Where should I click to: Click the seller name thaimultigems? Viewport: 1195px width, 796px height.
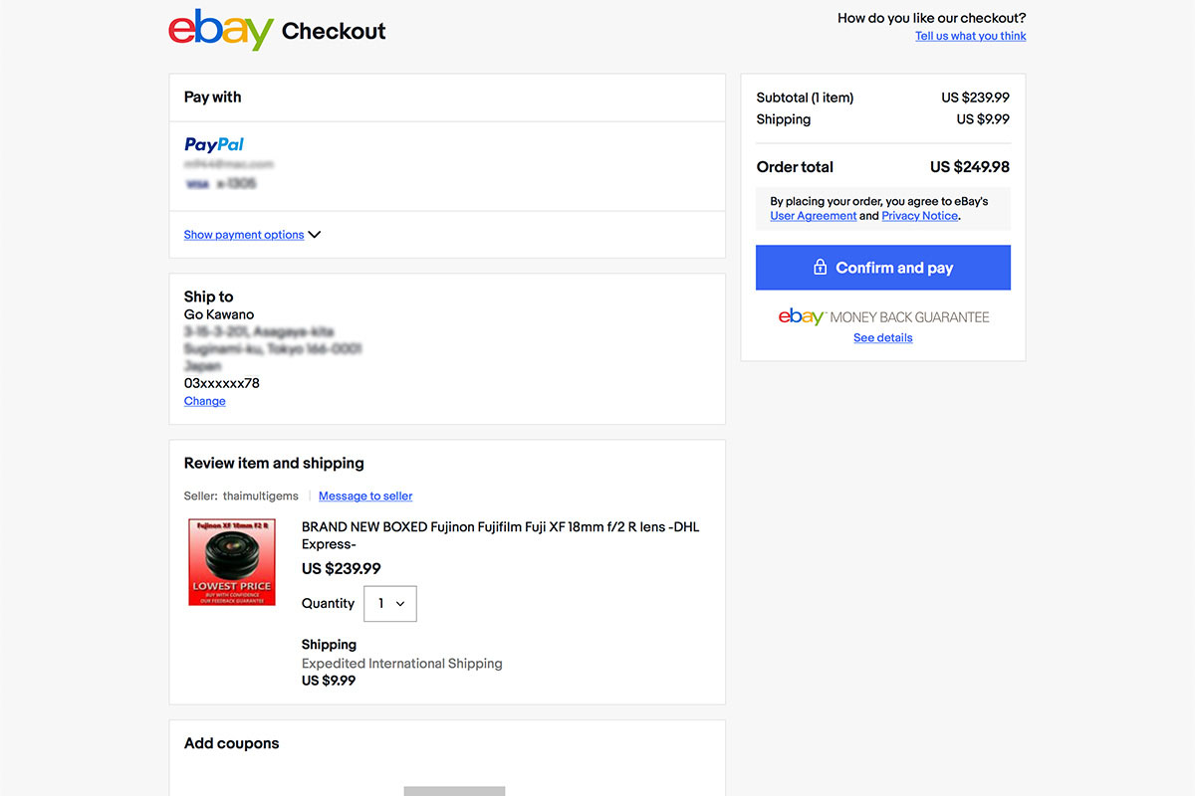[x=260, y=496]
